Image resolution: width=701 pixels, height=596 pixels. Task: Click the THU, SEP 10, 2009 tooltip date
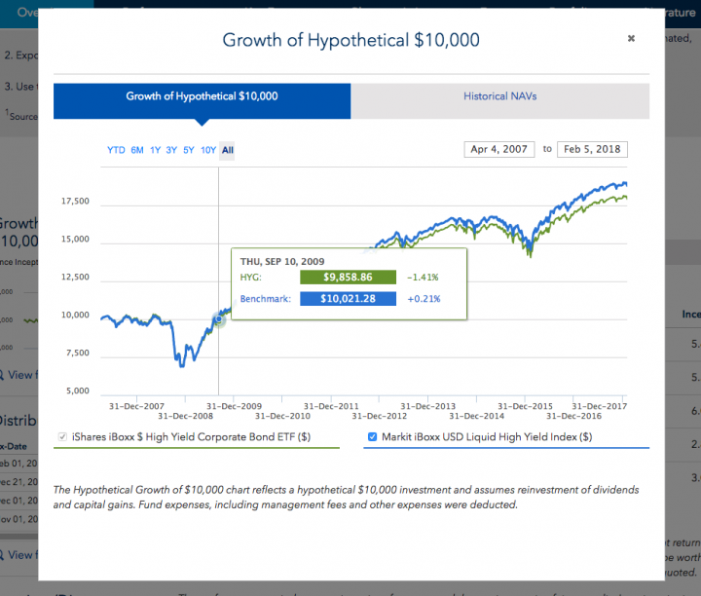[282, 262]
